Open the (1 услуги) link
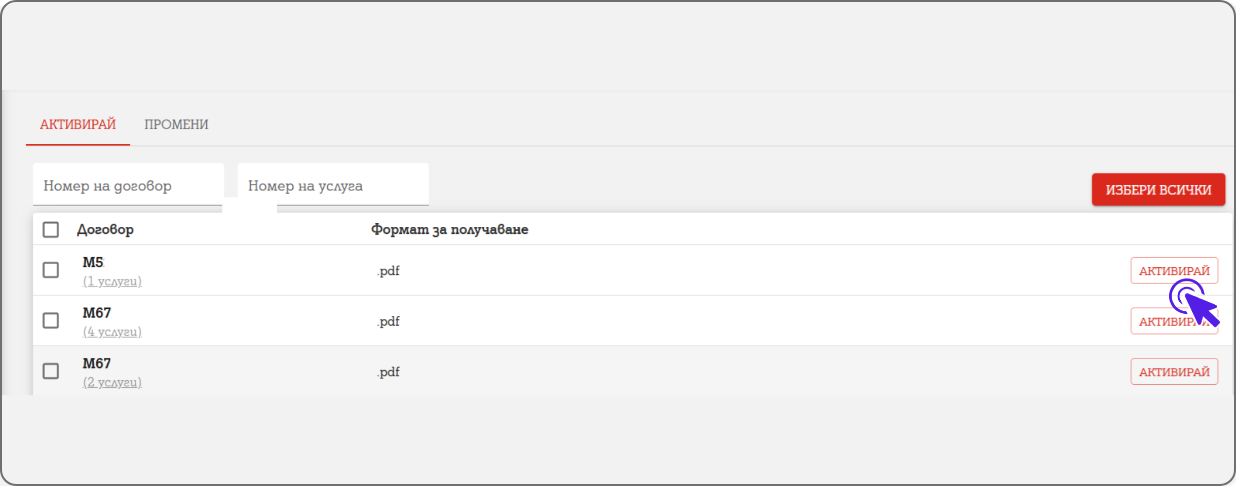Screen dimensions: 1236x486 click(x=112, y=281)
